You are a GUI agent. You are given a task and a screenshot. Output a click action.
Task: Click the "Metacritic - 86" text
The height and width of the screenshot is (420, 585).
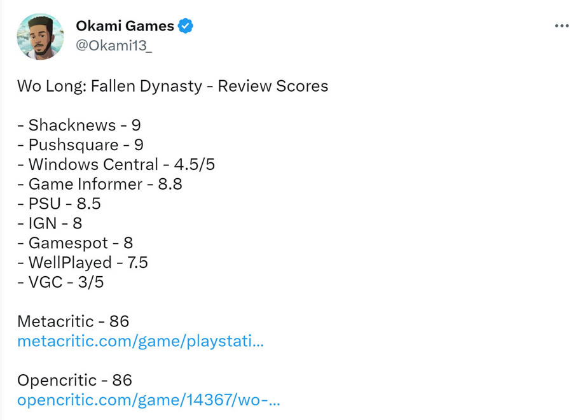click(x=74, y=321)
